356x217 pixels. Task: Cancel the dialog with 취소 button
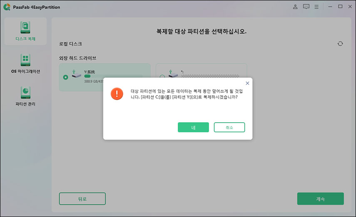tap(229, 127)
